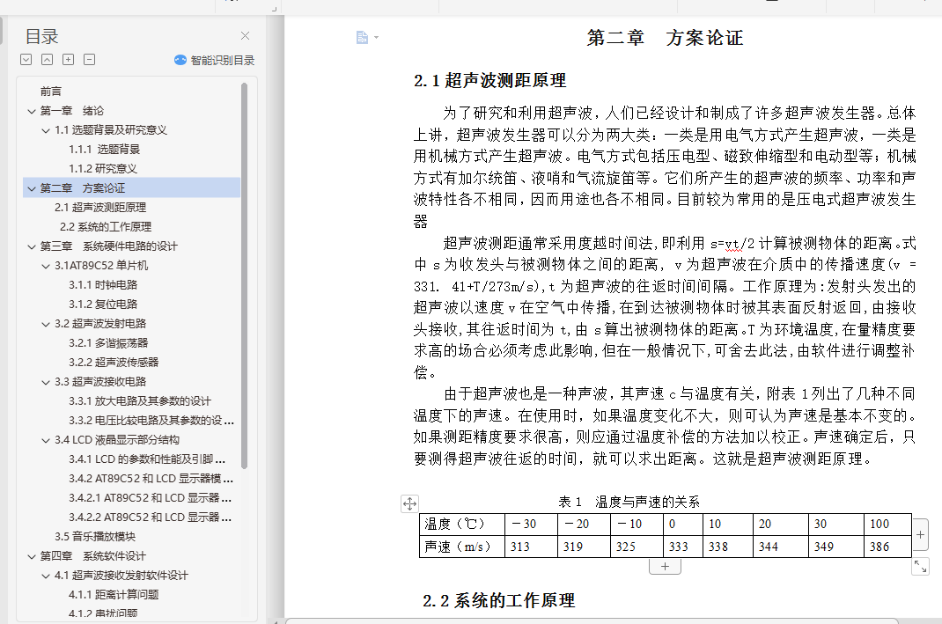Select 3.4.1 LCD 的参数和性能 entry
The image size is (942, 624).
tap(147, 459)
